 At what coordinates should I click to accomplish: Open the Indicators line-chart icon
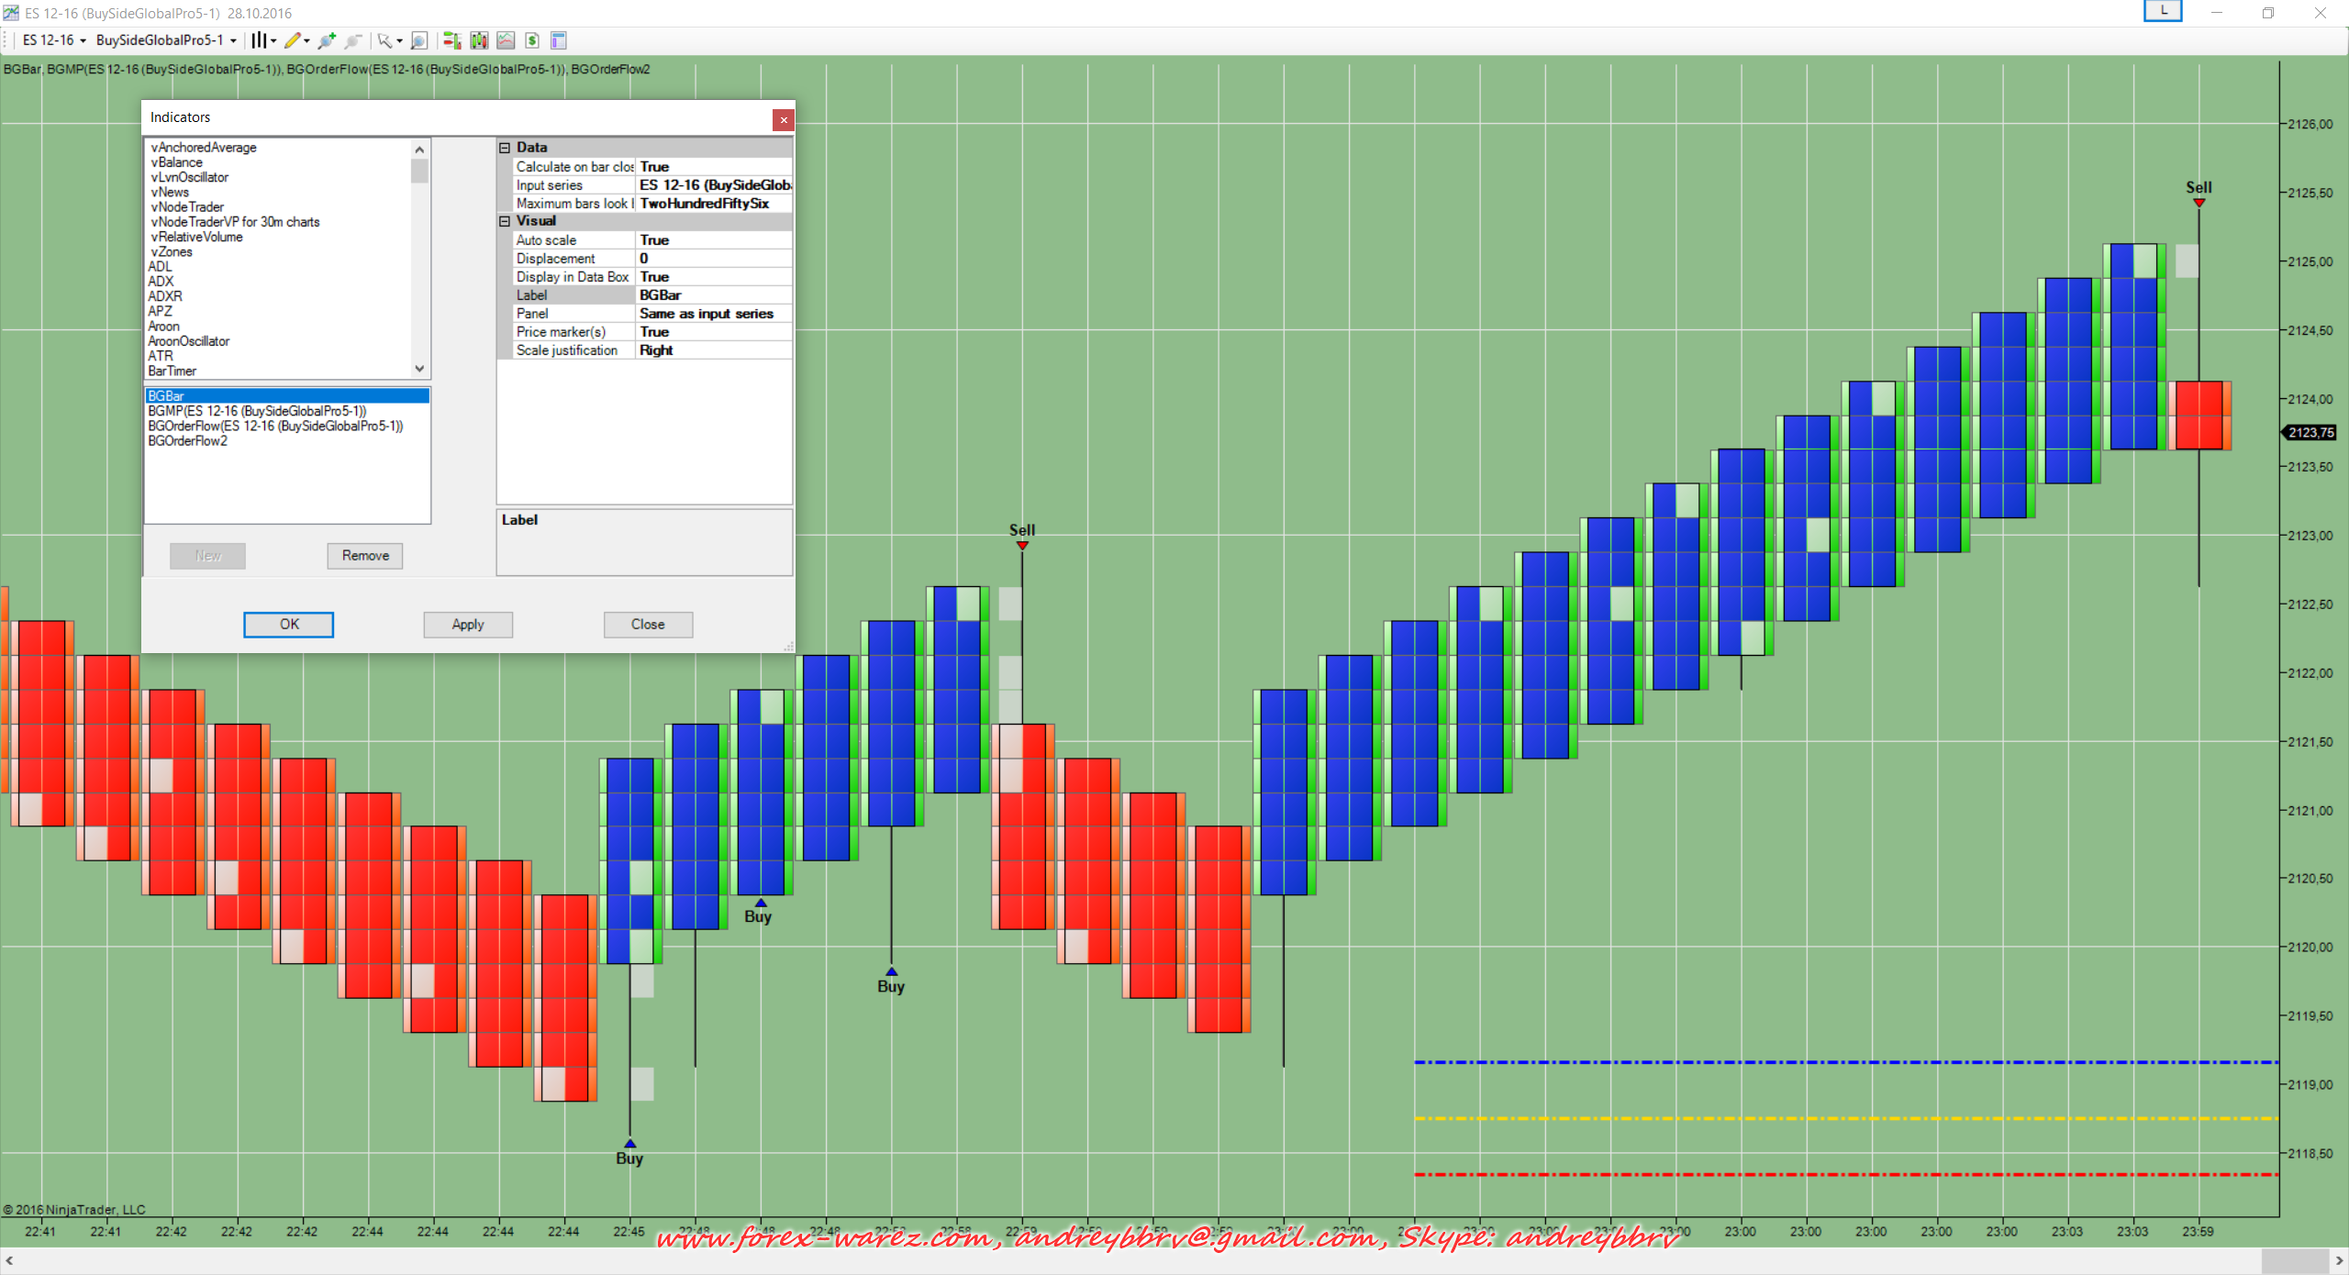506,40
